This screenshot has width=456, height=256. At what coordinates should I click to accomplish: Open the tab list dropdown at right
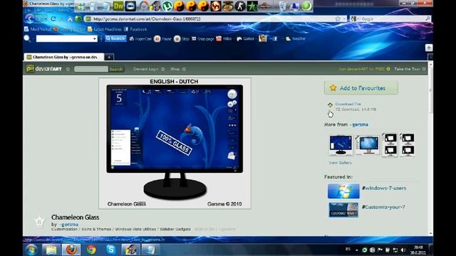[430, 57]
